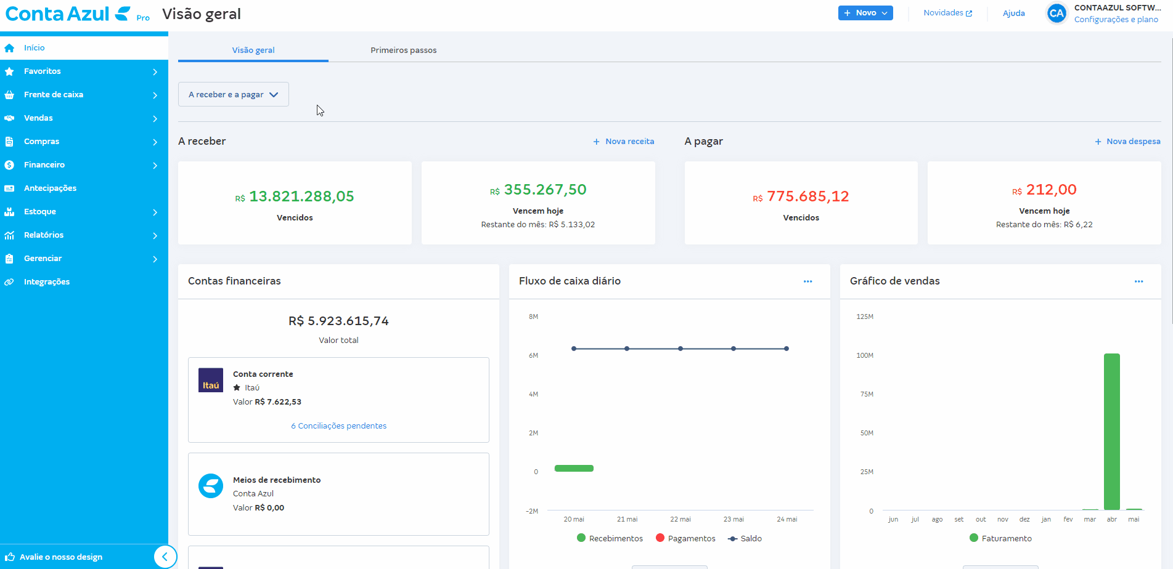This screenshot has width=1173, height=569.
Task: Open the Novo button dropdown
Action: point(865,13)
